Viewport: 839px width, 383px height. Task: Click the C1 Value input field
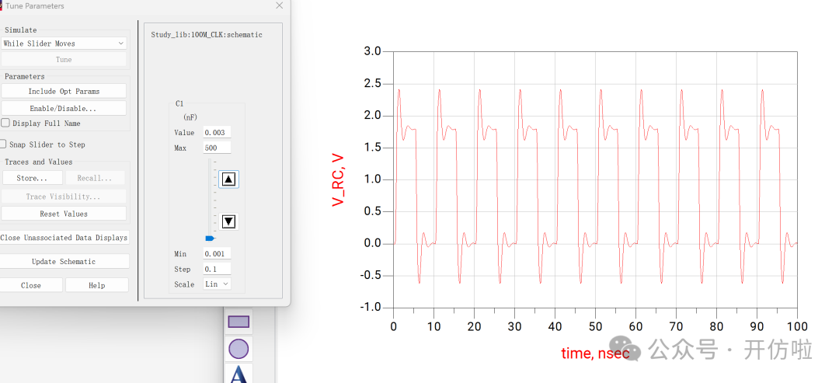(x=217, y=133)
